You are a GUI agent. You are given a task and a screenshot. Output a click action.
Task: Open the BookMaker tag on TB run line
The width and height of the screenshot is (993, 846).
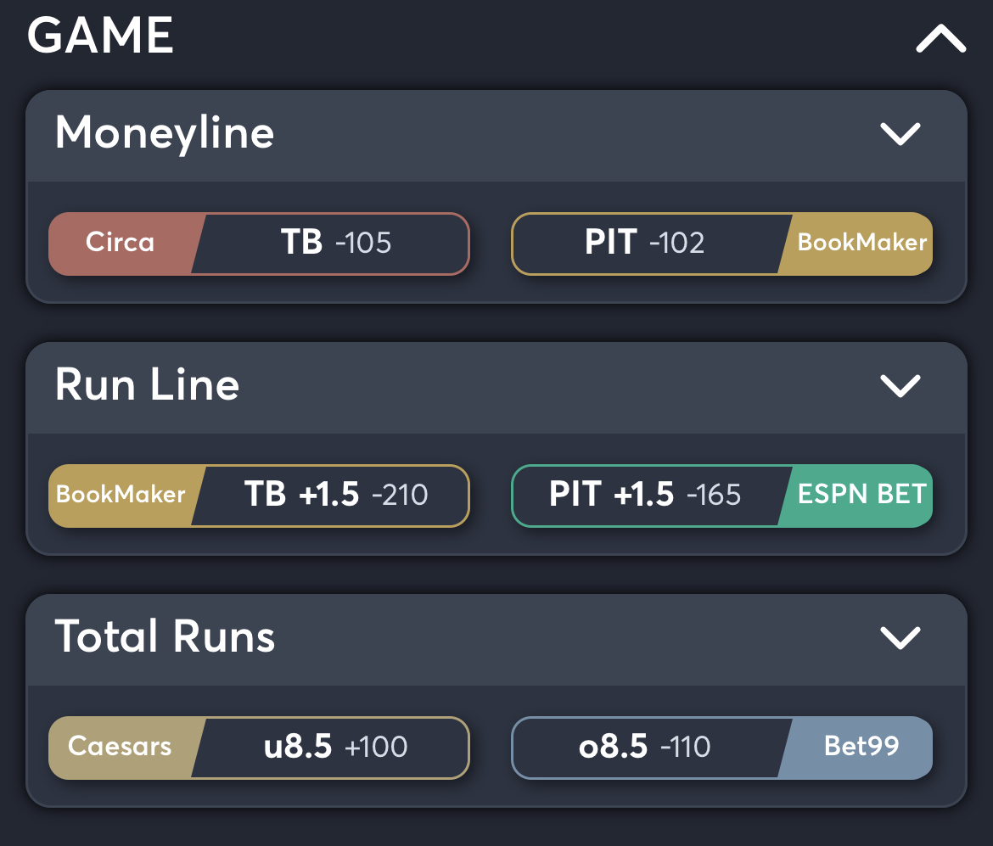119,496
